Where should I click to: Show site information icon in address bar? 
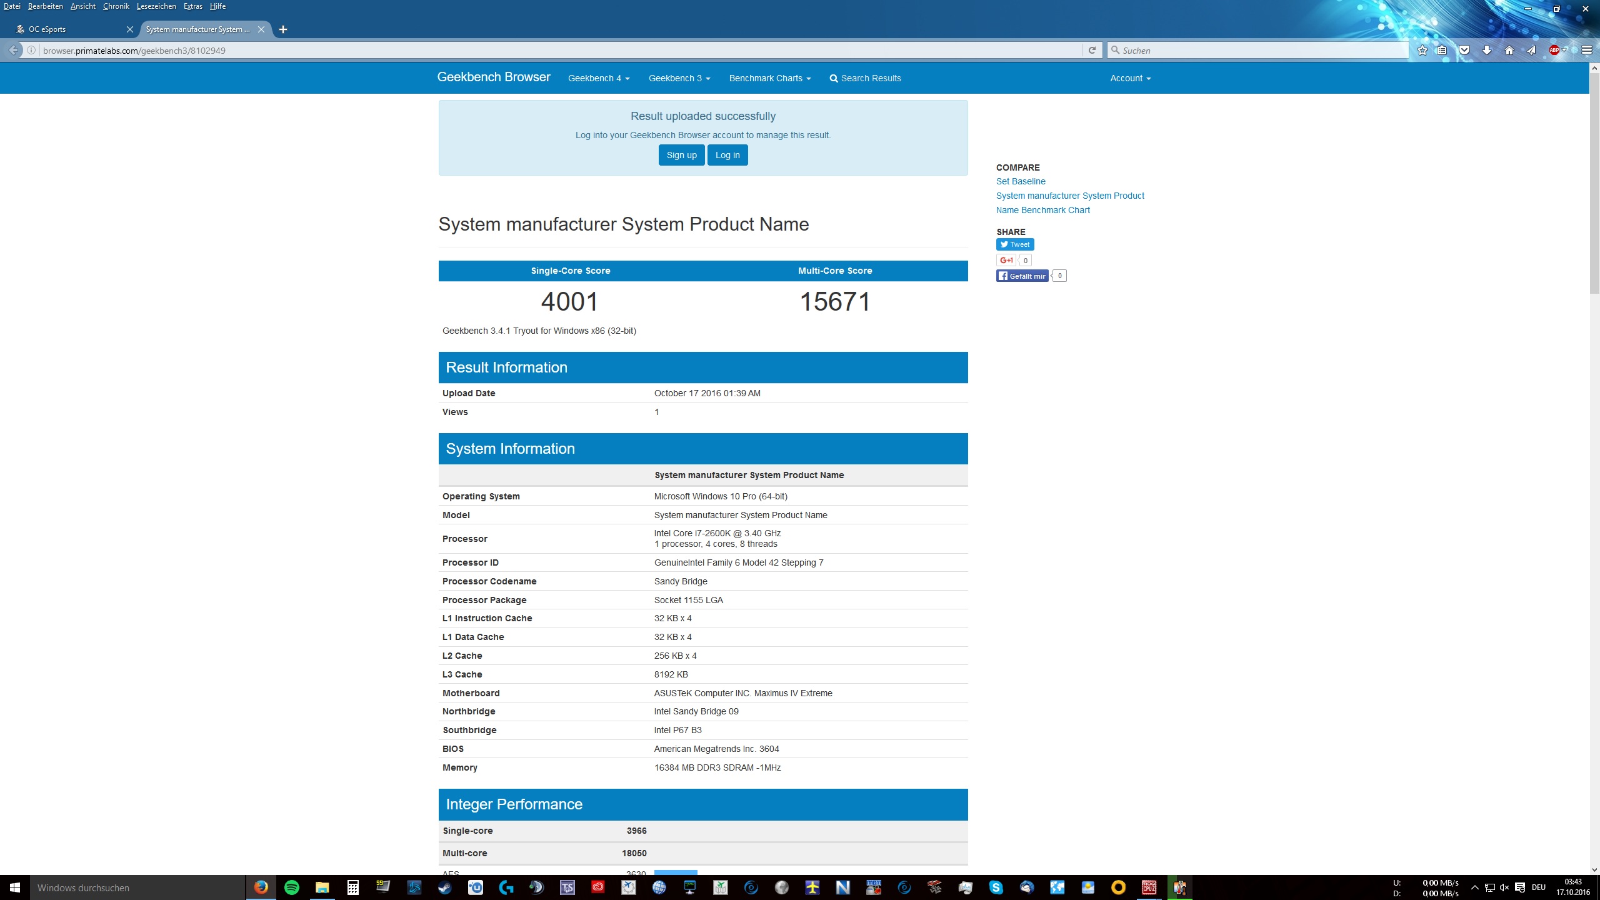[31, 51]
